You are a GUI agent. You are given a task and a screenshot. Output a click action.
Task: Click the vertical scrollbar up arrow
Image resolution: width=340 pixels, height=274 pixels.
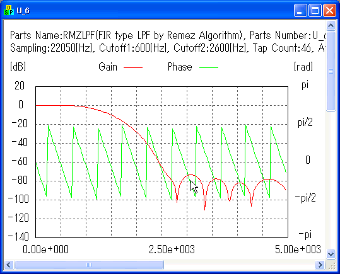click(331, 26)
